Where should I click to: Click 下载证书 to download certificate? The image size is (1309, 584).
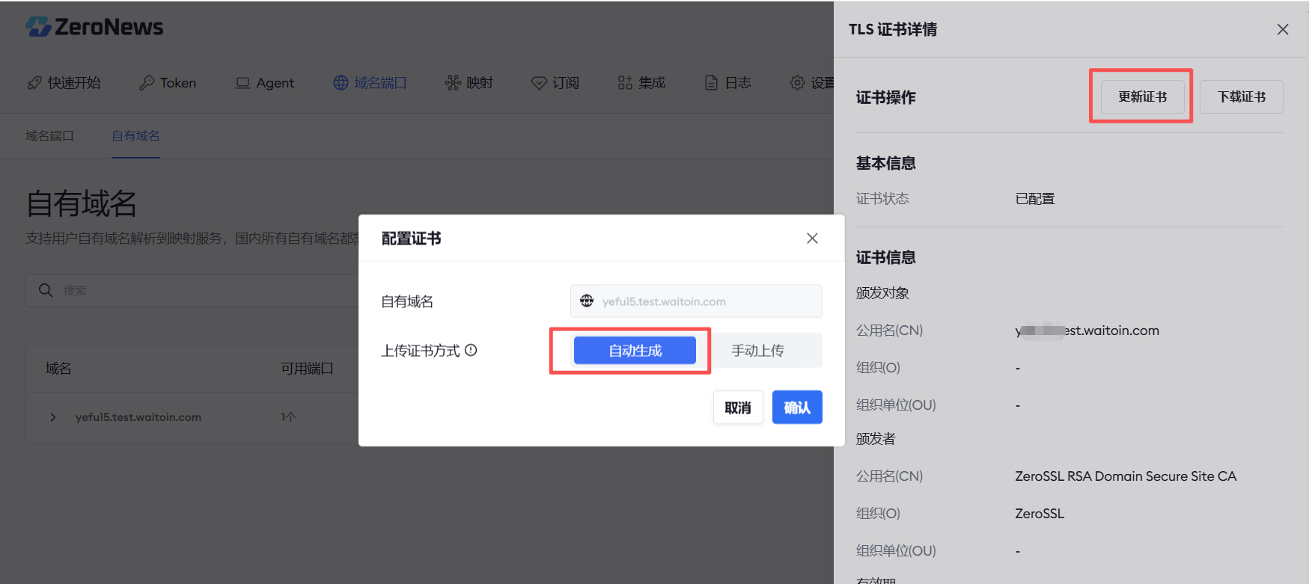[x=1241, y=96]
